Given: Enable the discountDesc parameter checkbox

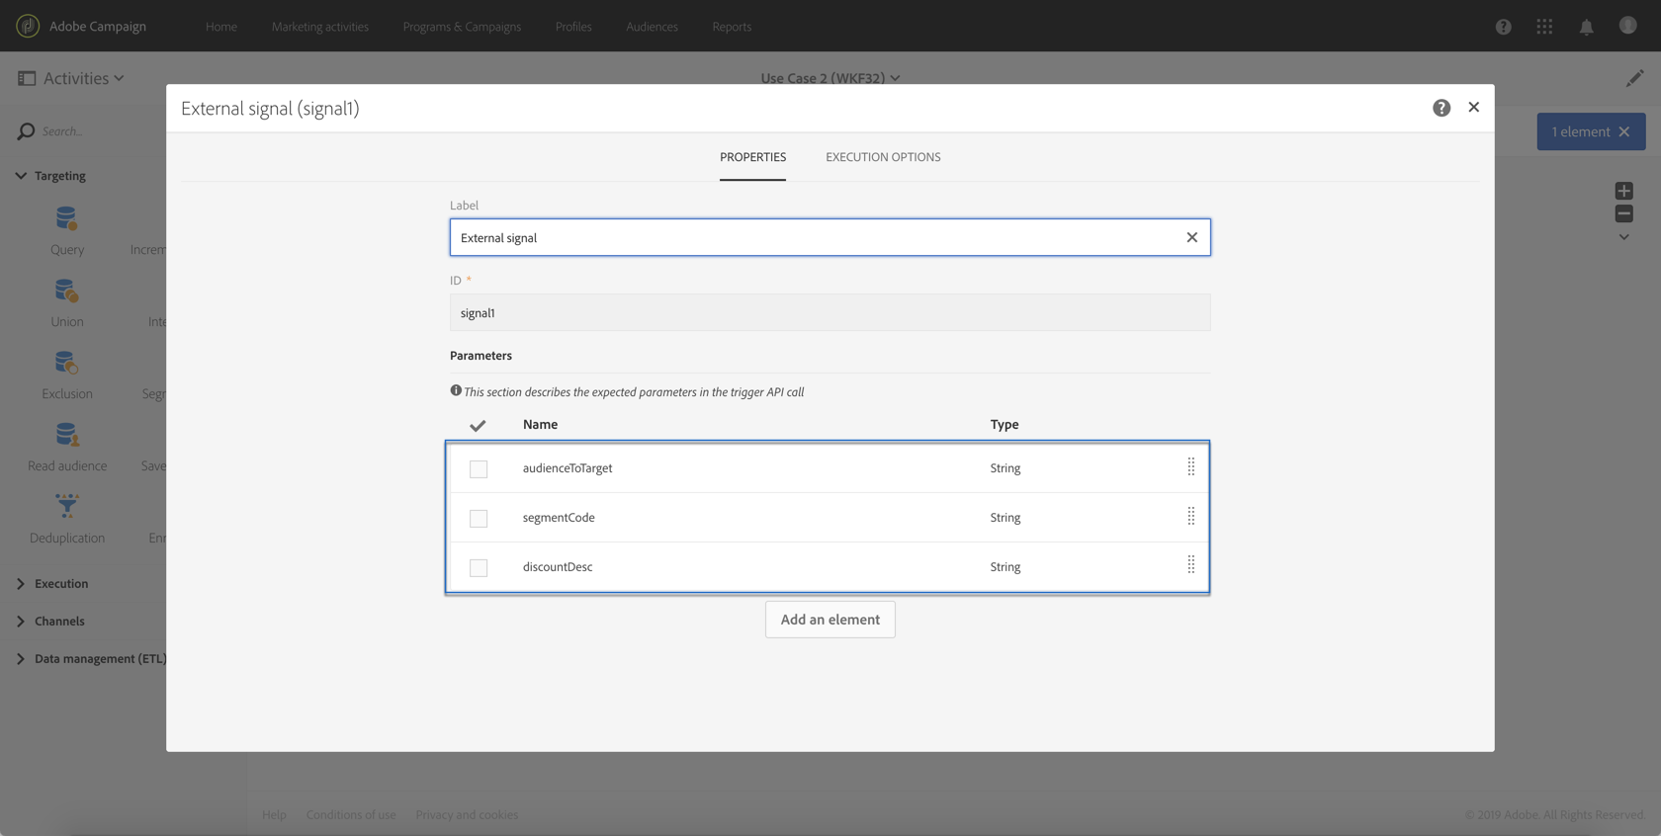Looking at the screenshot, I should [479, 567].
